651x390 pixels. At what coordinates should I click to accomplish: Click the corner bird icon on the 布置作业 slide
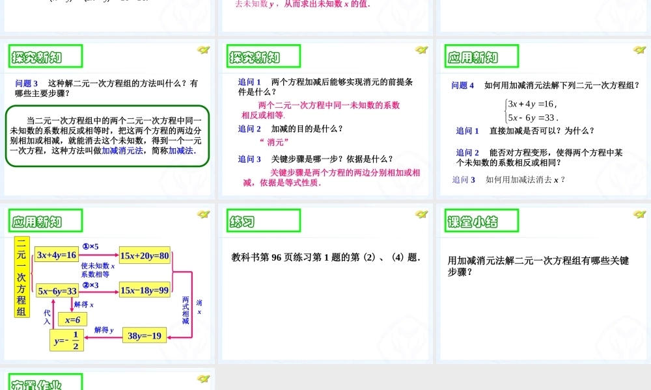(203, 379)
